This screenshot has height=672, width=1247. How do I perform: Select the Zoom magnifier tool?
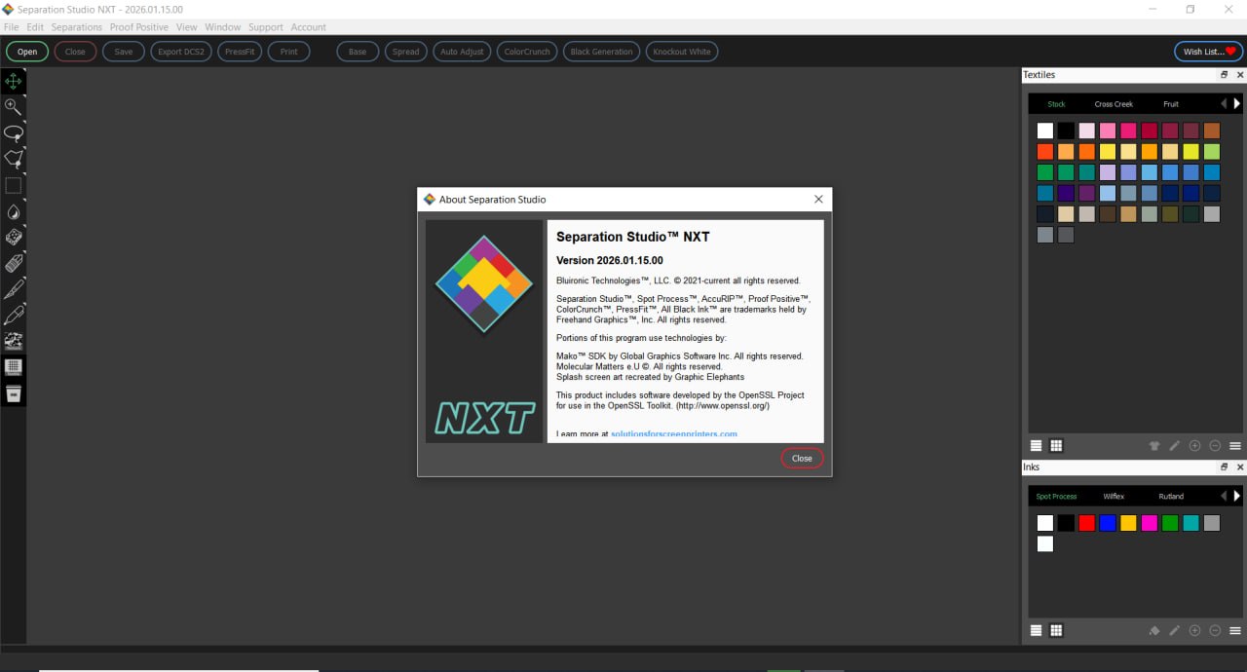click(13, 106)
